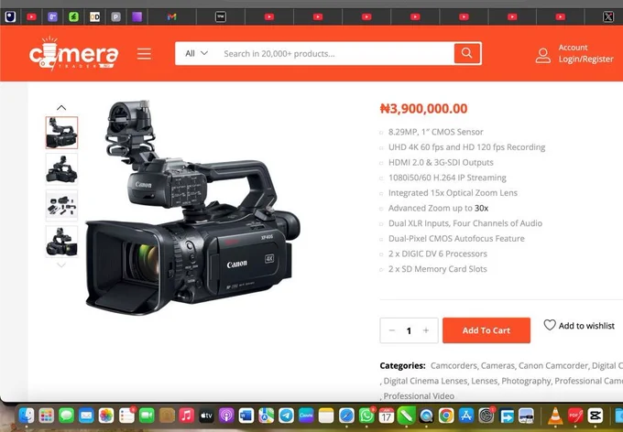Open WhatsApp from the Dock
The width and height of the screenshot is (623, 432).
(366, 416)
